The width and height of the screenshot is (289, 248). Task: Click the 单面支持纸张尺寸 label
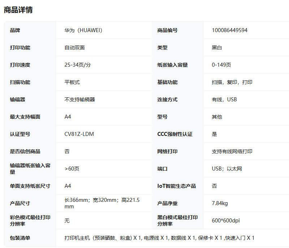[x=30, y=186]
